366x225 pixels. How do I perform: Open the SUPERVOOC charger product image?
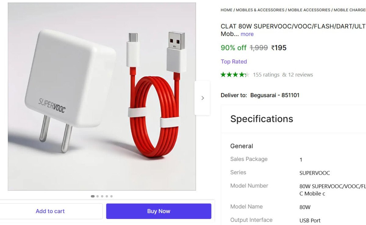[102, 97]
